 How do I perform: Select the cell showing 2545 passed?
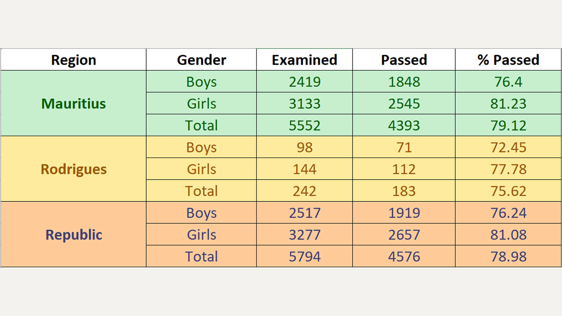coord(404,104)
